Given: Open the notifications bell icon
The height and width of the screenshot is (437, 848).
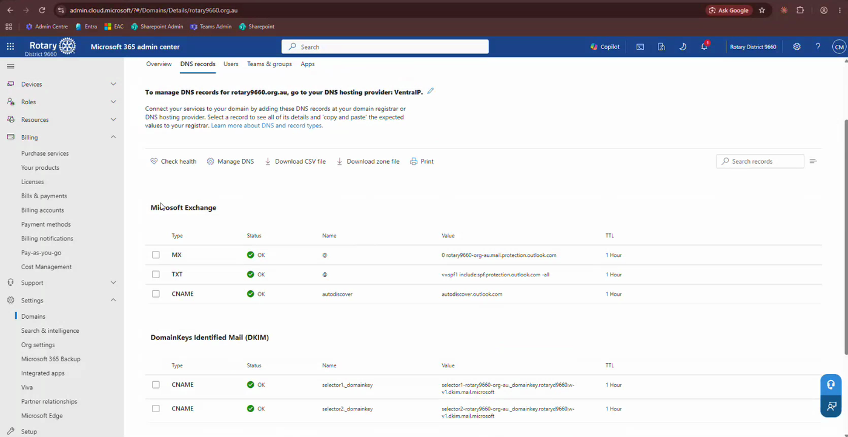Looking at the screenshot, I should pyautogui.click(x=704, y=47).
